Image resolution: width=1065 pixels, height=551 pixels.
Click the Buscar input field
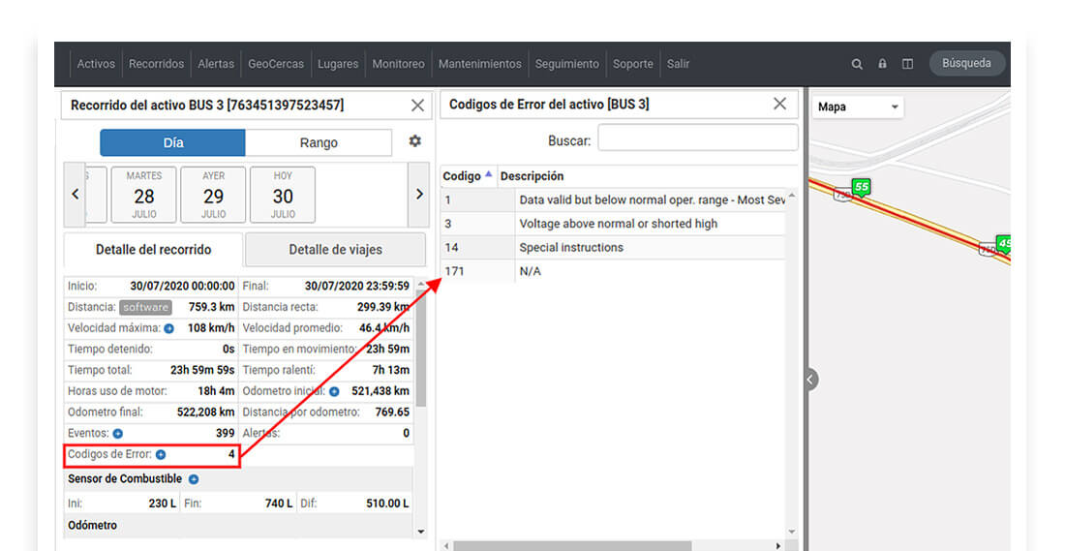point(697,138)
